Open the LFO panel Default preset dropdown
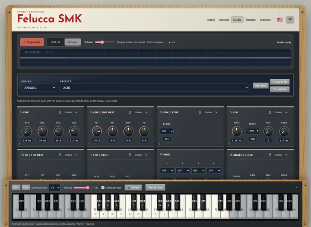 [281, 112]
